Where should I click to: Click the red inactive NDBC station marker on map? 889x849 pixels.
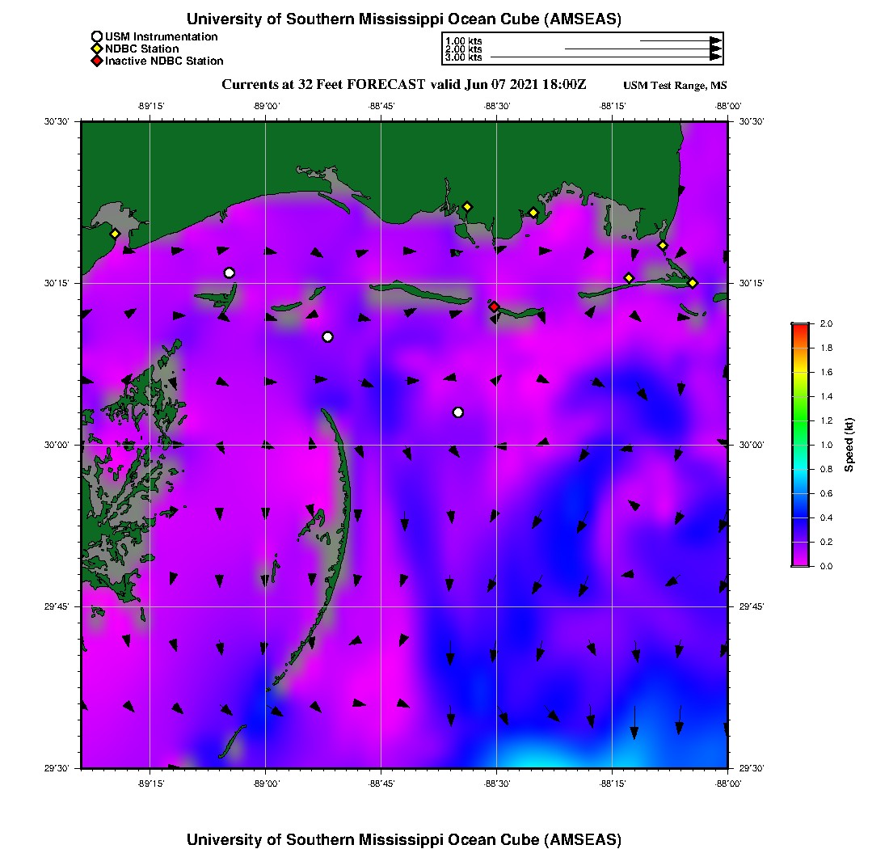(494, 306)
